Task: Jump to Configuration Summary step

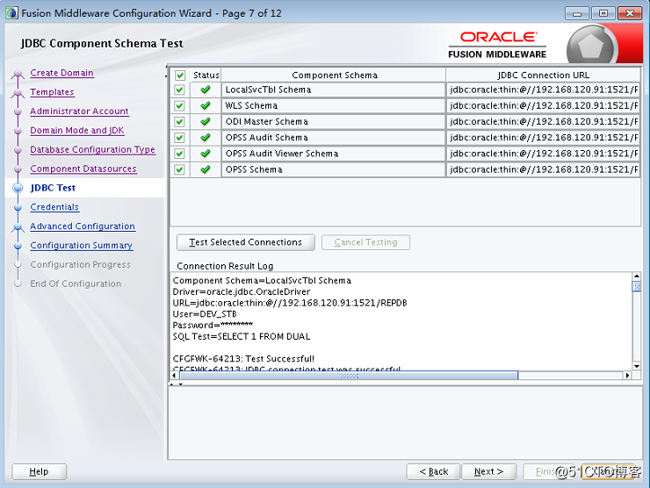Action: (81, 245)
